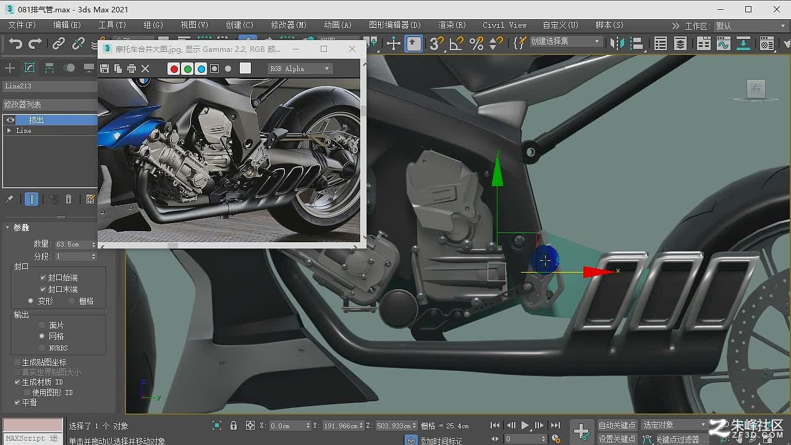Click the 分段 spinner arrows
This screenshot has width=791, height=445.
pos(93,256)
